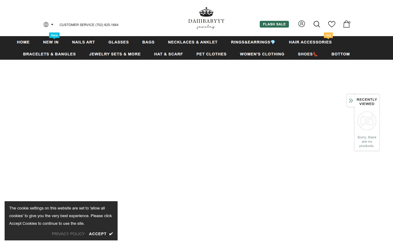Open the Privacy Policy link
The image size is (393, 245).
point(68,234)
